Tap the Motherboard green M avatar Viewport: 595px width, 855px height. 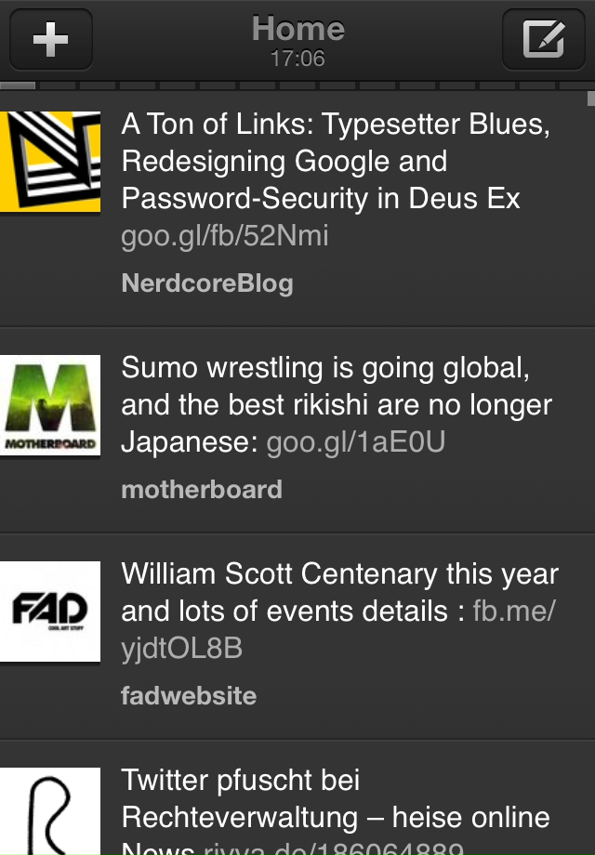point(50,406)
